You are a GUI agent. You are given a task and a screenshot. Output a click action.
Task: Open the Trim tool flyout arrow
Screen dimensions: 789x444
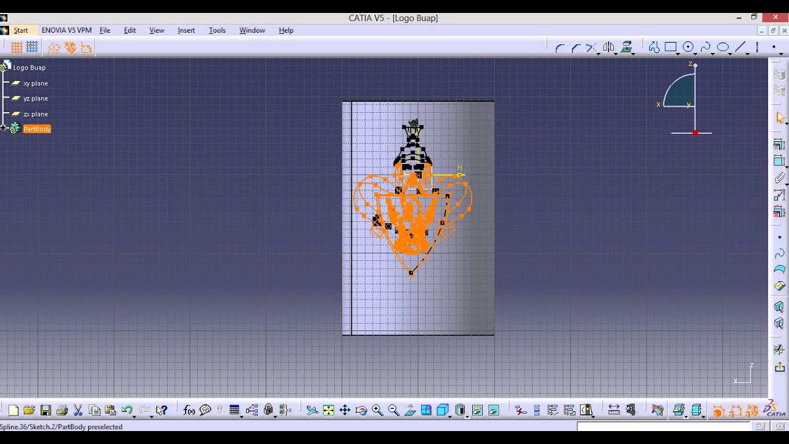598,54
